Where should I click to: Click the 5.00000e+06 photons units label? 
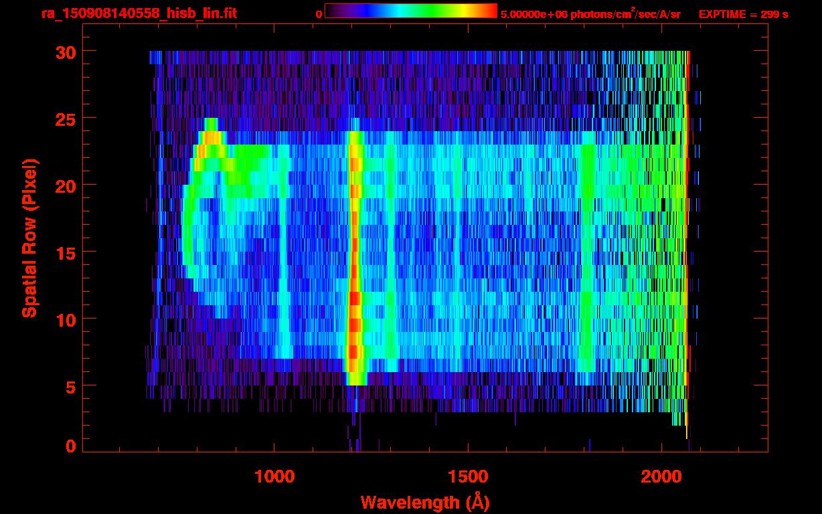[590, 14]
